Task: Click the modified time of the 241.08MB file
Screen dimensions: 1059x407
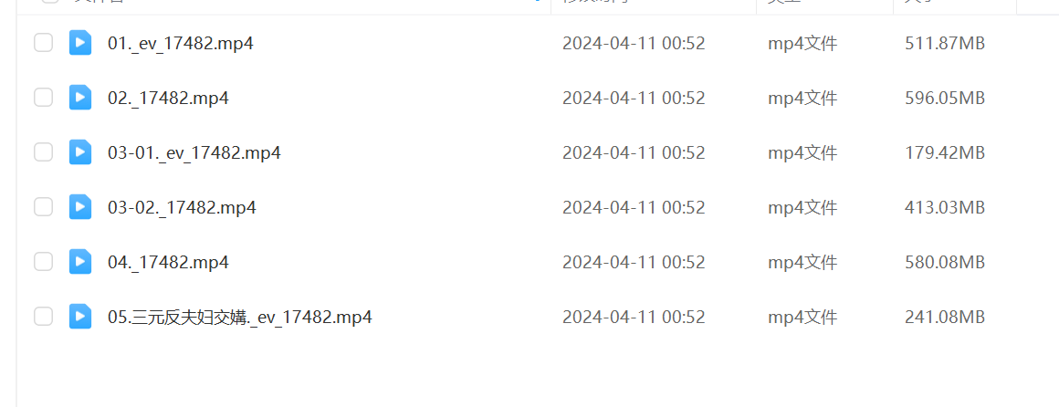Action: 634,318
